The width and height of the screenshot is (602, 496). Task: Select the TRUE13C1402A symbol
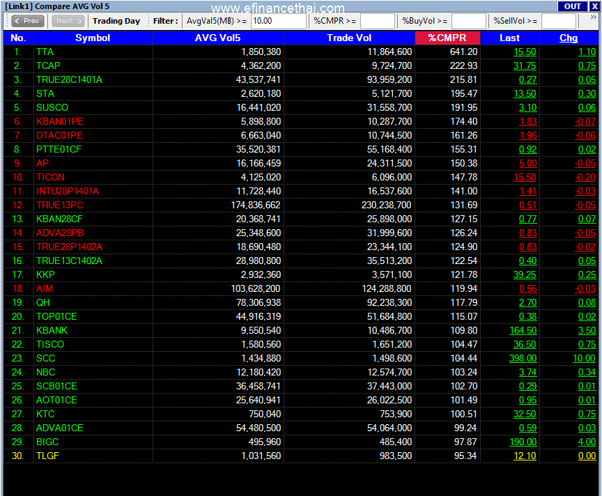[x=70, y=261]
